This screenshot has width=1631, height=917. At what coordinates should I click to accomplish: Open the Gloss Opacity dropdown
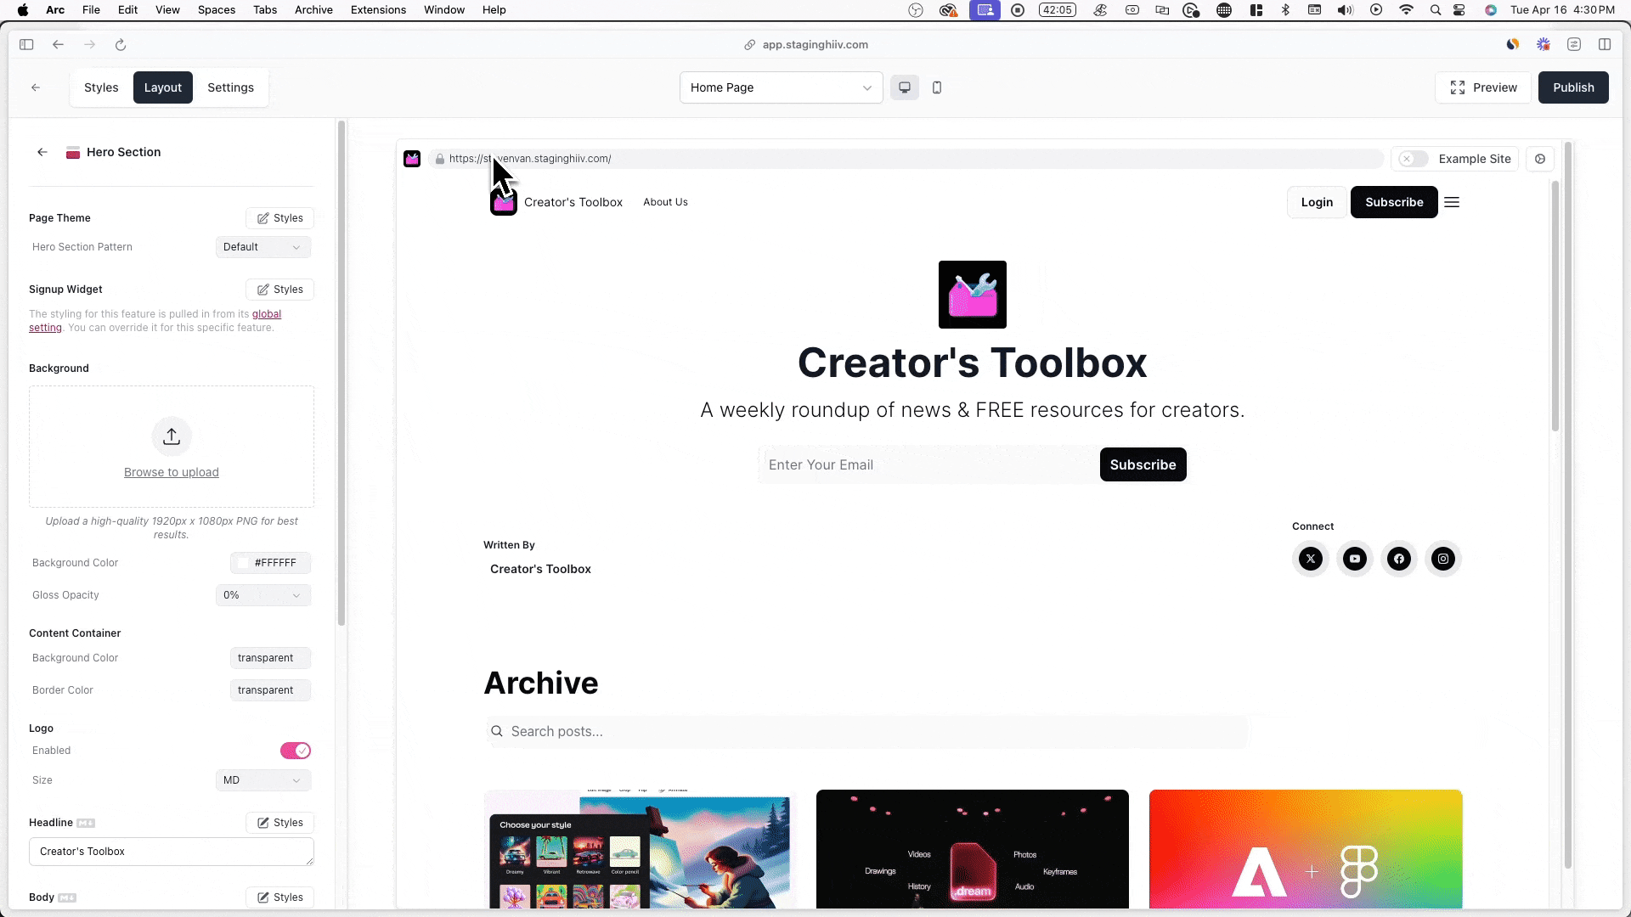click(262, 595)
